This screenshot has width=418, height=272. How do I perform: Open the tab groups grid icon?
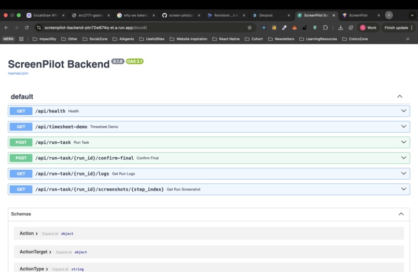click(x=21, y=39)
